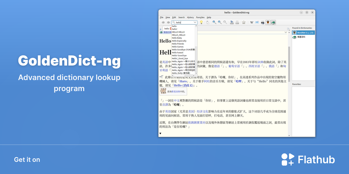The width and height of the screenshot is (349, 174).
Task: Open the View menu
Action: (168, 17)
